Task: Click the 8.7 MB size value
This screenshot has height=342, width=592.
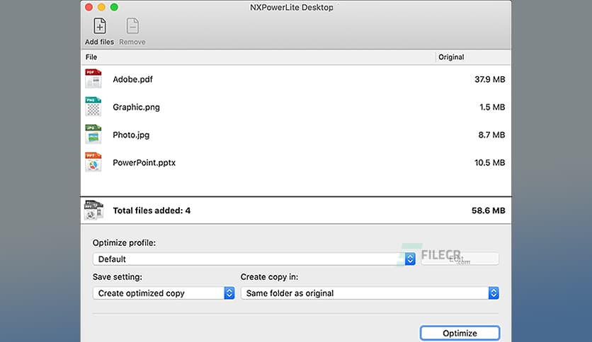Action: 491,135
